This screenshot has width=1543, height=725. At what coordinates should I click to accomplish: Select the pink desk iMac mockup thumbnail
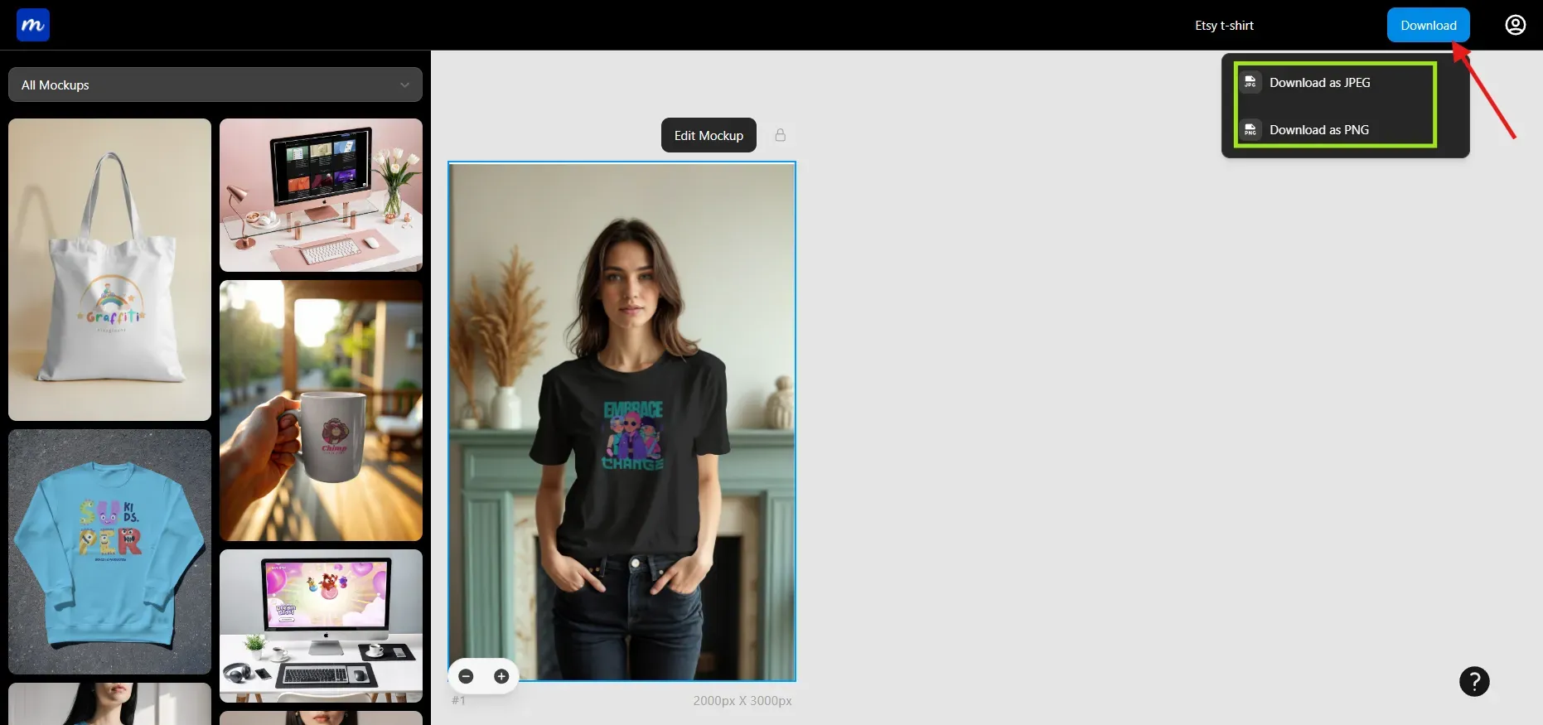point(321,195)
